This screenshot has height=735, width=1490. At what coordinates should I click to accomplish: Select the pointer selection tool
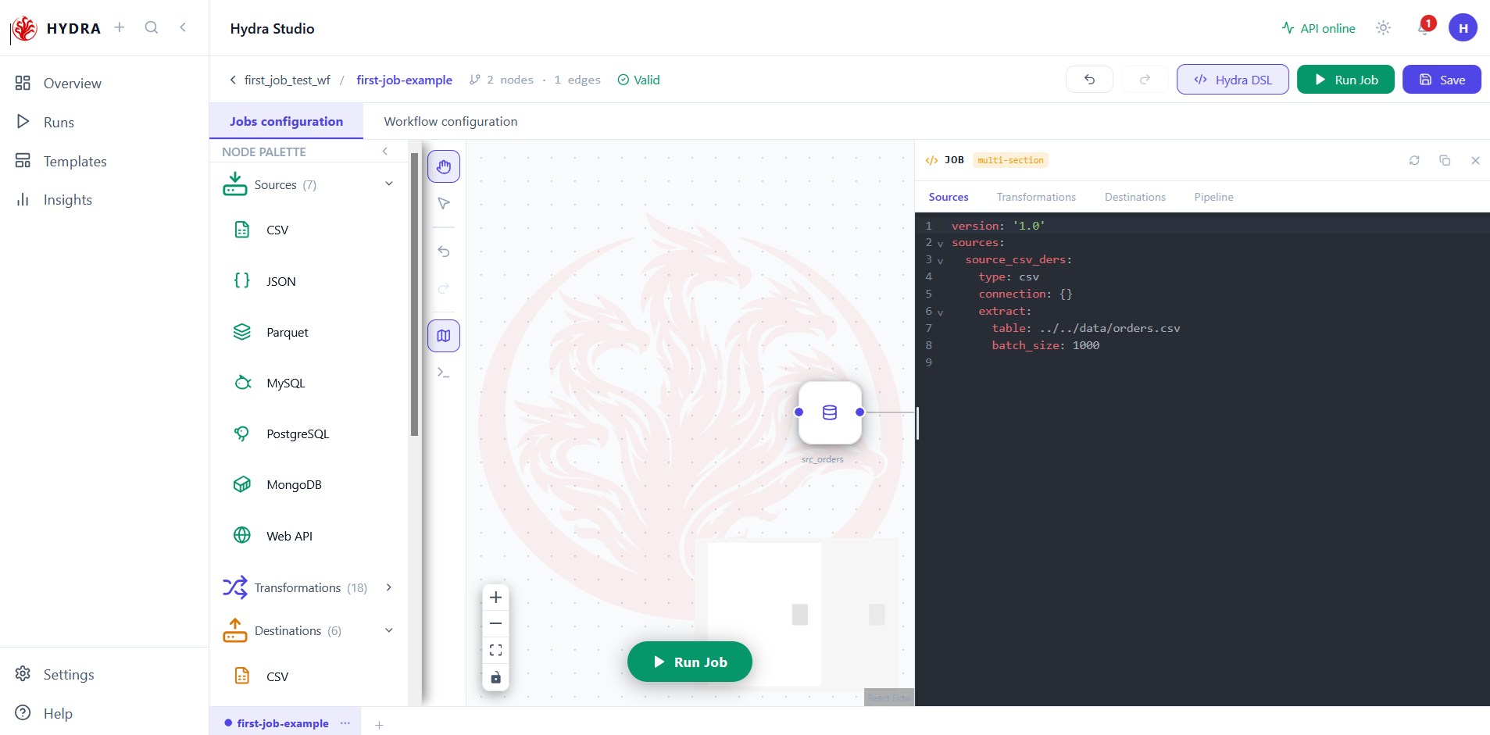pos(444,203)
